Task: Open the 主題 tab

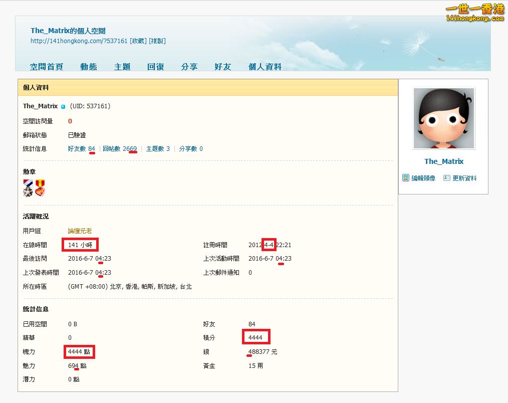Action: coord(122,67)
